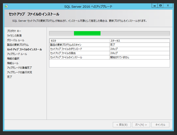177x135 pixels.
Task: Click the resize grip at window corner
Action: [171, 129]
